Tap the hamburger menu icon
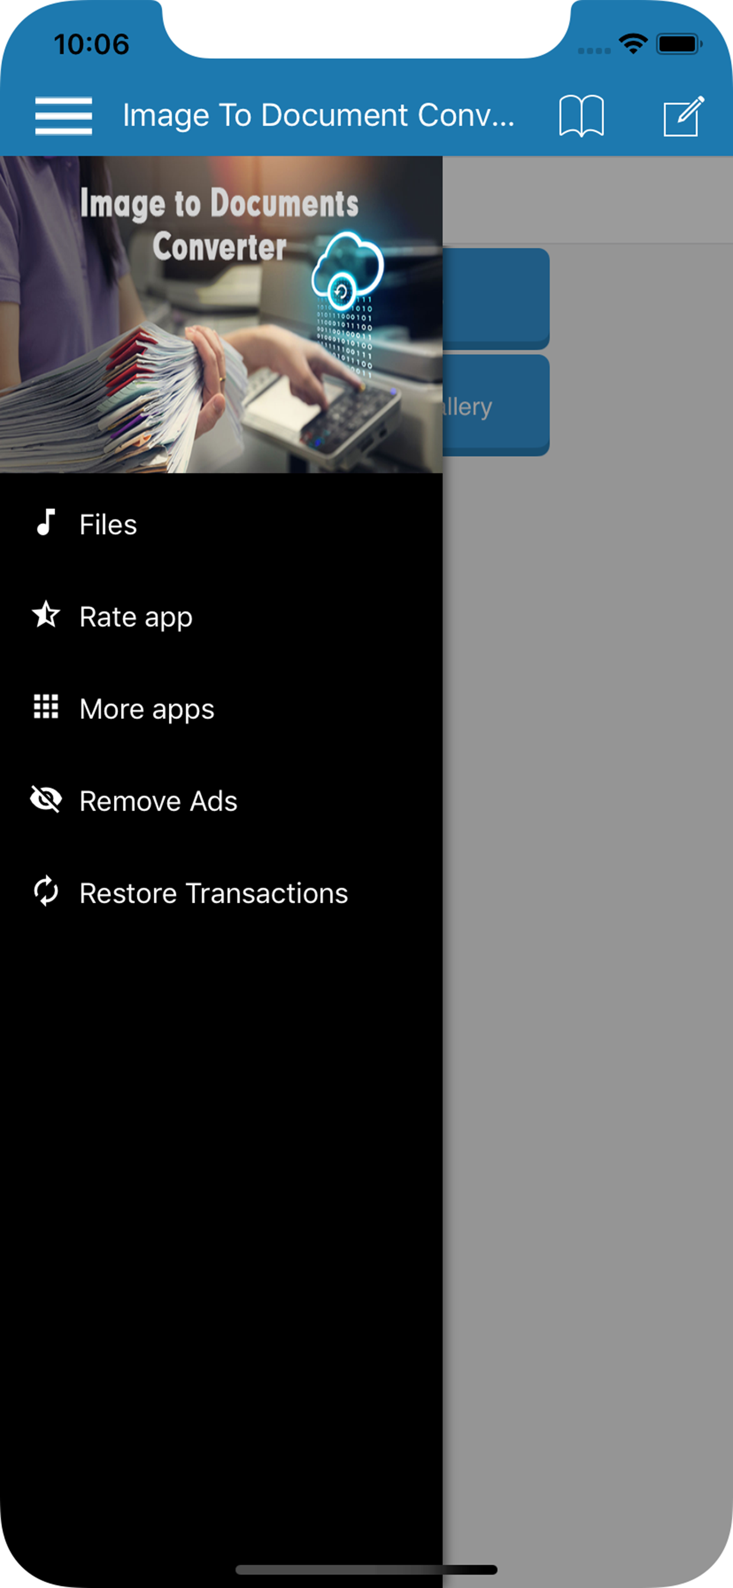The width and height of the screenshot is (733, 1588). coord(64,116)
